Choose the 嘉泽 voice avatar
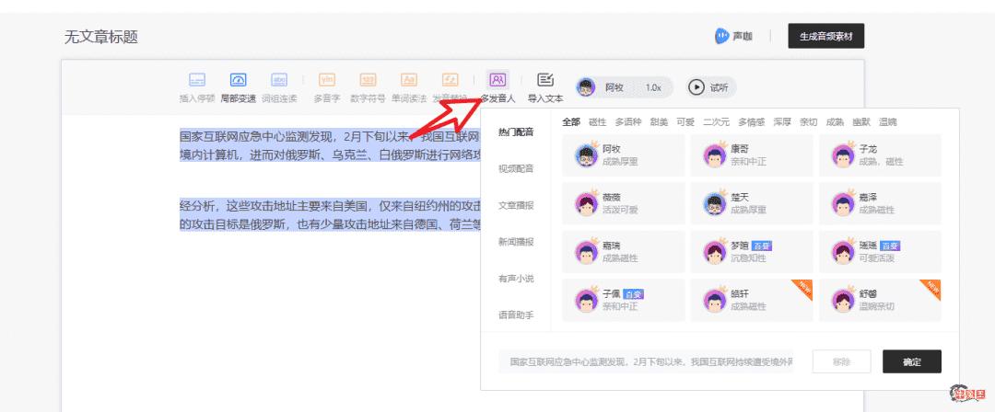Viewport: 995px width, 412px height. 843,203
